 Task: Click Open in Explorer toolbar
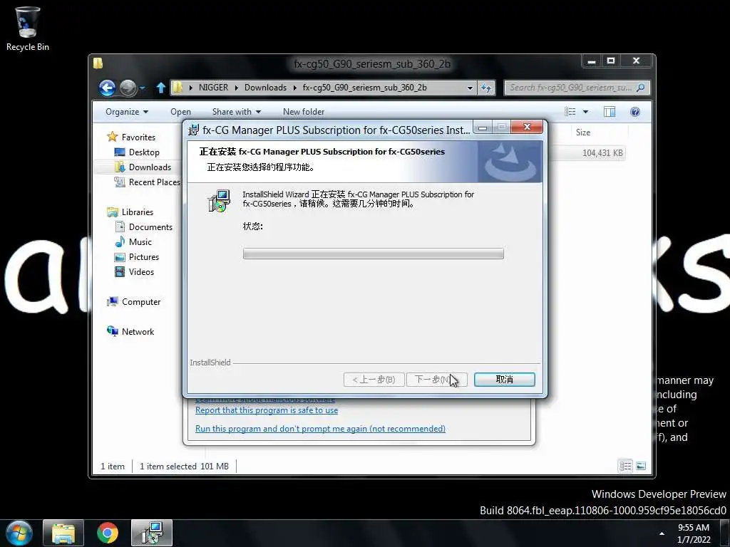click(180, 112)
